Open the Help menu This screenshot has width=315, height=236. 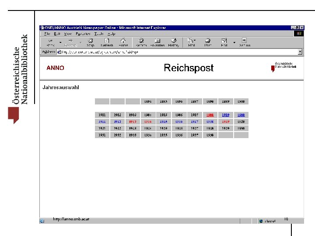click(x=111, y=34)
